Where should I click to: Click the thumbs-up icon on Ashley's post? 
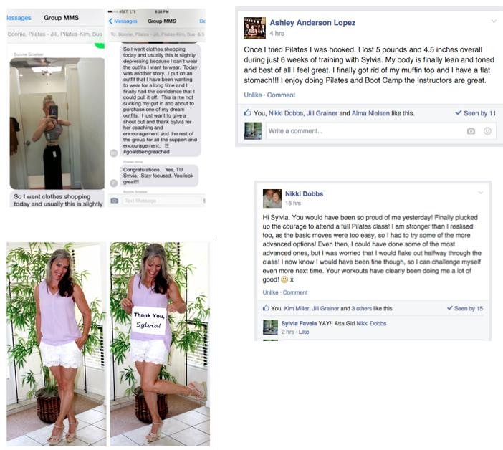(x=248, y=112)
